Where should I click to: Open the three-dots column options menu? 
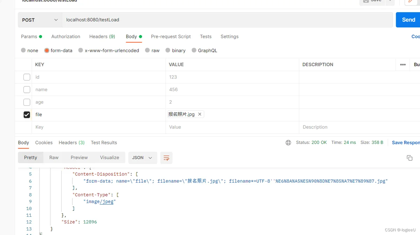[403, 64]
